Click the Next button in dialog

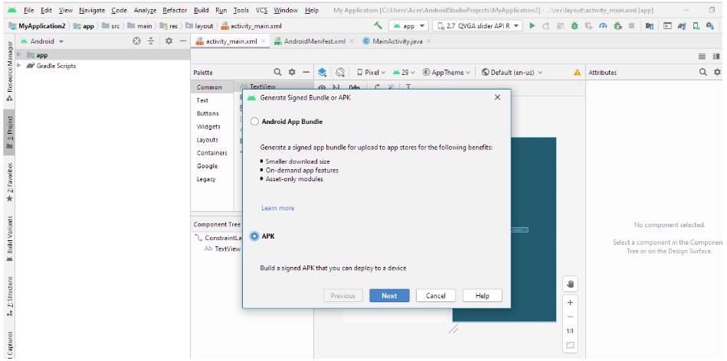pyautogui.click(x=389, y=296)
